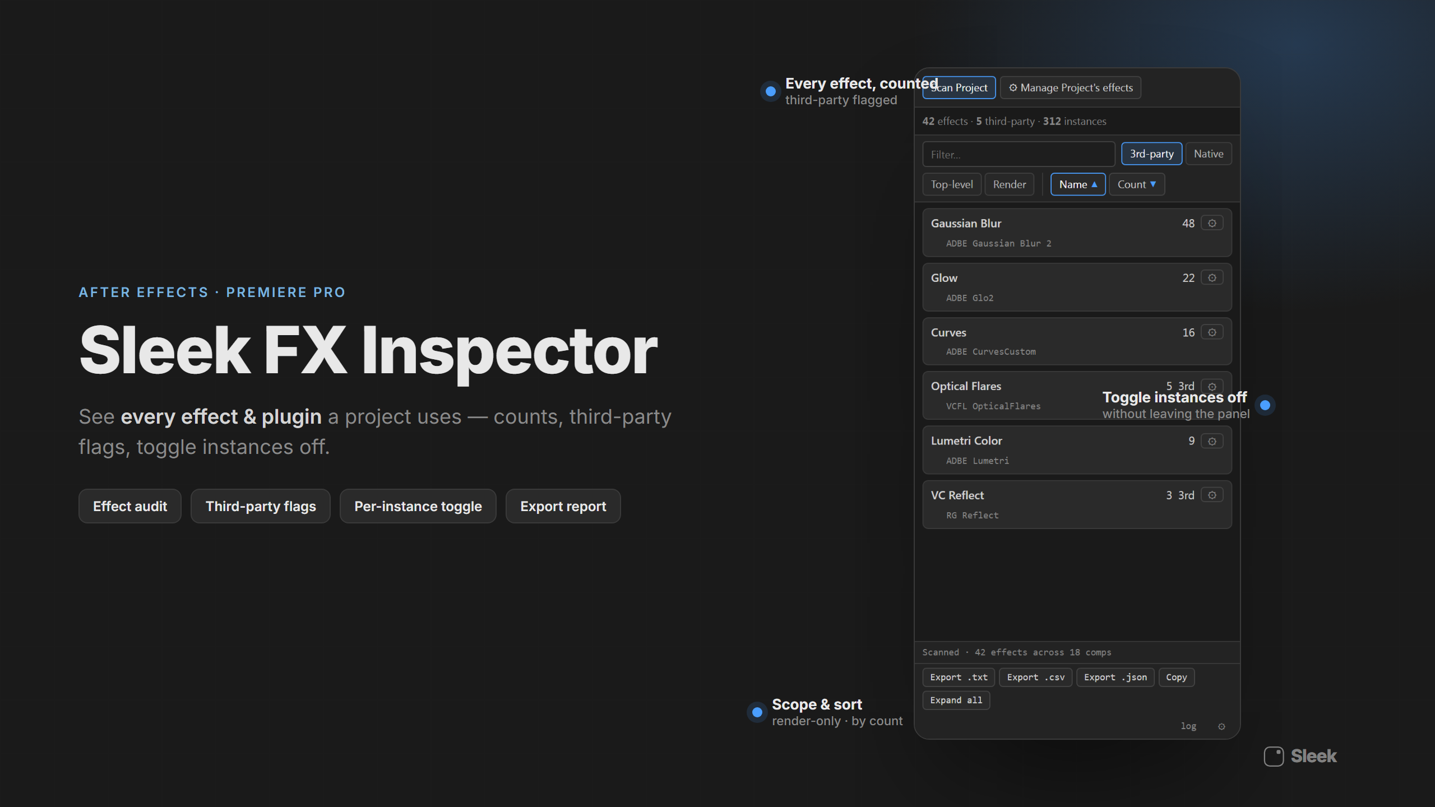Open Optical Flares row settings icon
The height and width of the screenshot is (807, 1435).
[1212, 386]
